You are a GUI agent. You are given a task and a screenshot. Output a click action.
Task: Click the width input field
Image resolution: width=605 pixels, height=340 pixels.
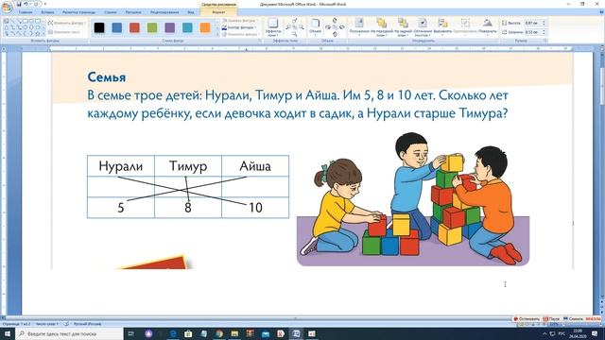(532, 32)
